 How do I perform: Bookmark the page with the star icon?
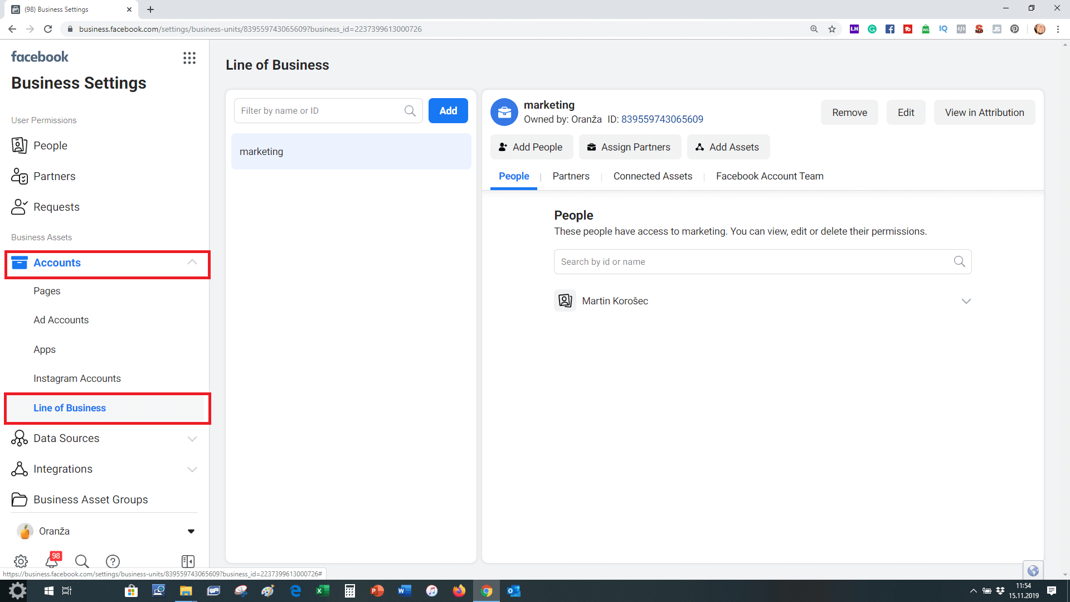tap(832, 29)
